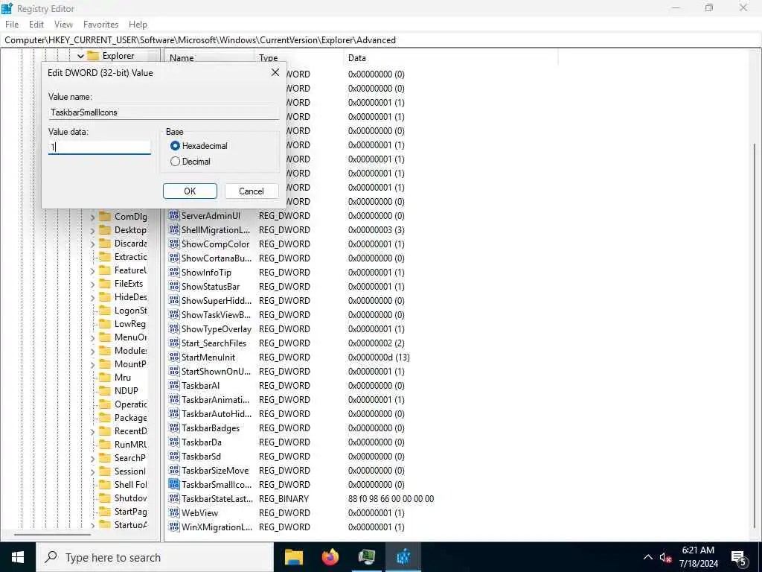Open the Help menu
This screenshot has height=572, width=762.
(x=138, y=25)
